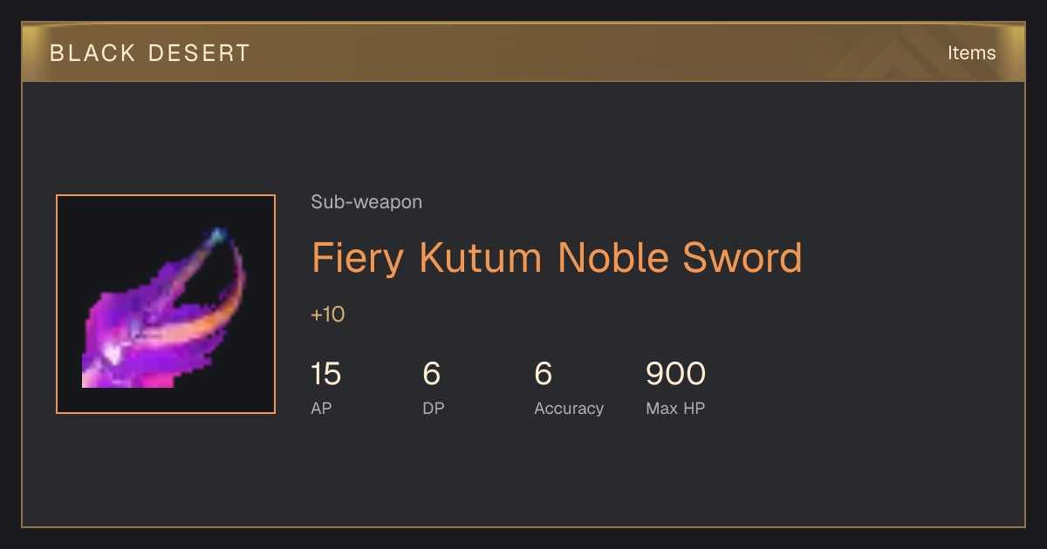Image resolution: width=1047 pixels, height=549 pixels.
Task: Select the DP value 6
Action: tap(432, 374)
